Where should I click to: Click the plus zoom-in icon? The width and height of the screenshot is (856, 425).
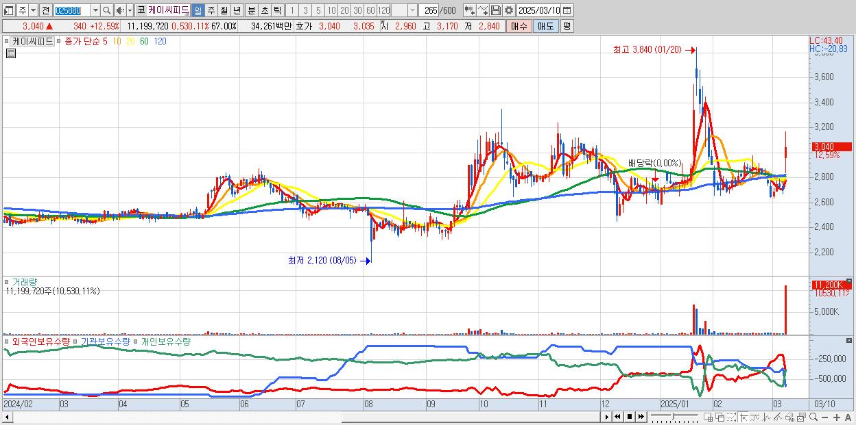836,417
